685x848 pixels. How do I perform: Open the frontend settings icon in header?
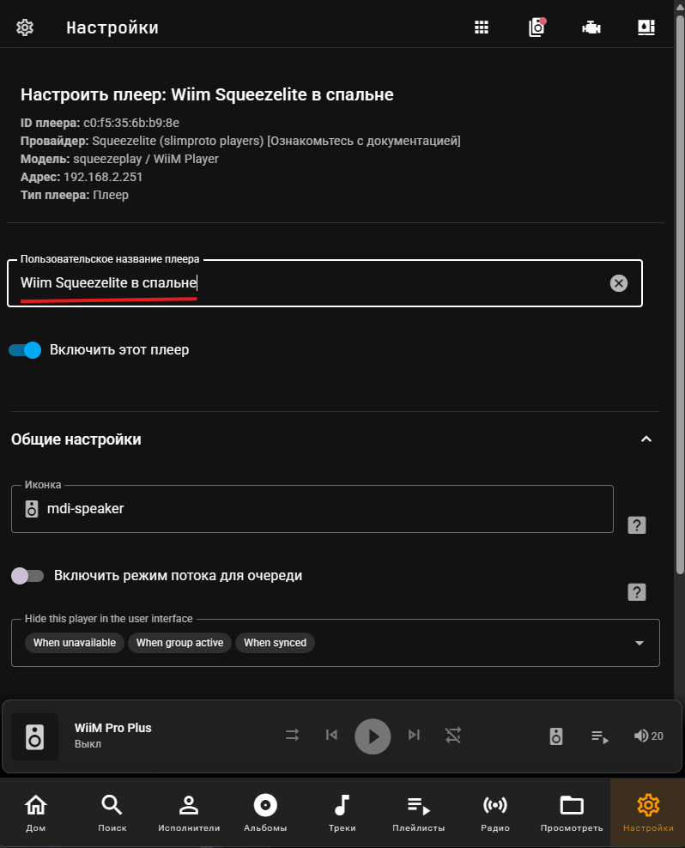[x=646, y=27]
